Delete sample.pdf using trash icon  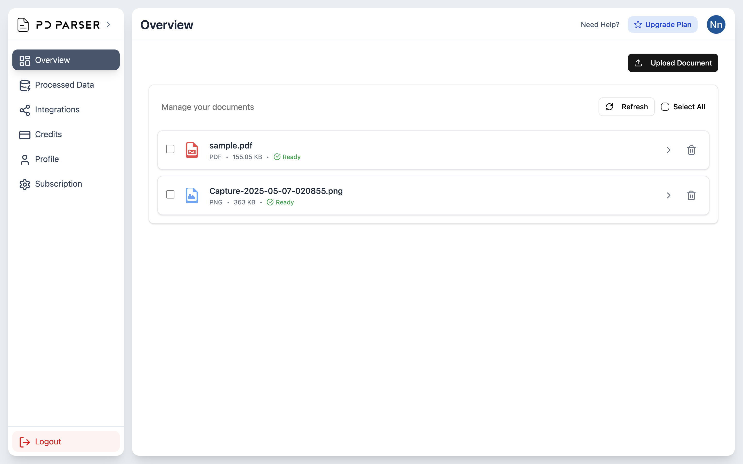(x=691, y=150)
